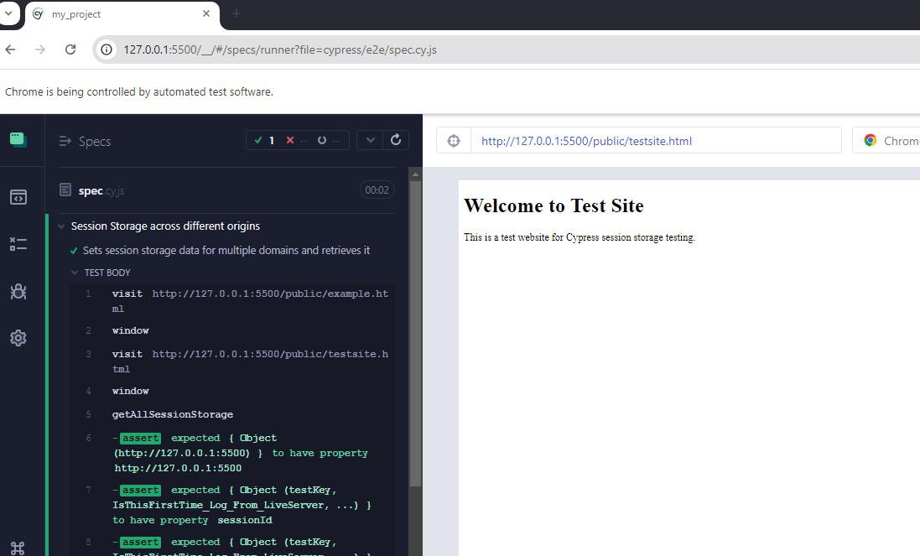Open the Runs list sidebar icon
The width and height of the screenshot is (920, 556).
pos(18,244)
